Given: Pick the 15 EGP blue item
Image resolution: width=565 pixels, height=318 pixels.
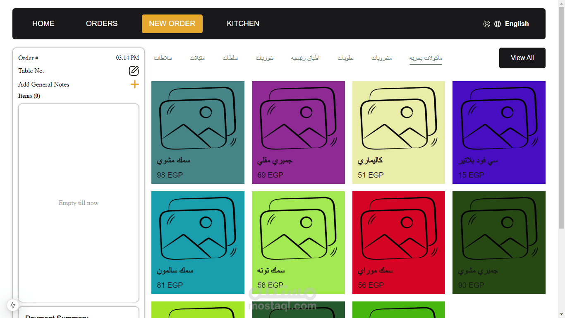Looking at the screenshot, I should 499,132.
